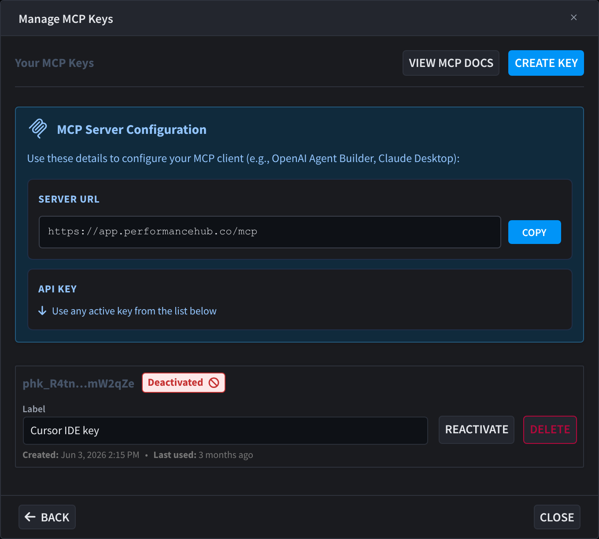The width and height of the screenshot is (599, 539).
Task: Focus the server URL field
Action: tap(270, 232)
